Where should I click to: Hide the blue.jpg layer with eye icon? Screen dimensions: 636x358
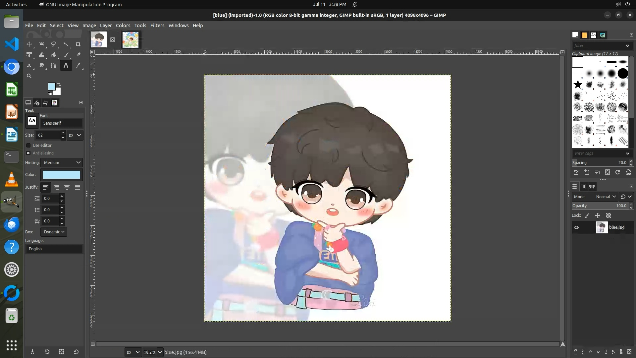pos(576,227)
